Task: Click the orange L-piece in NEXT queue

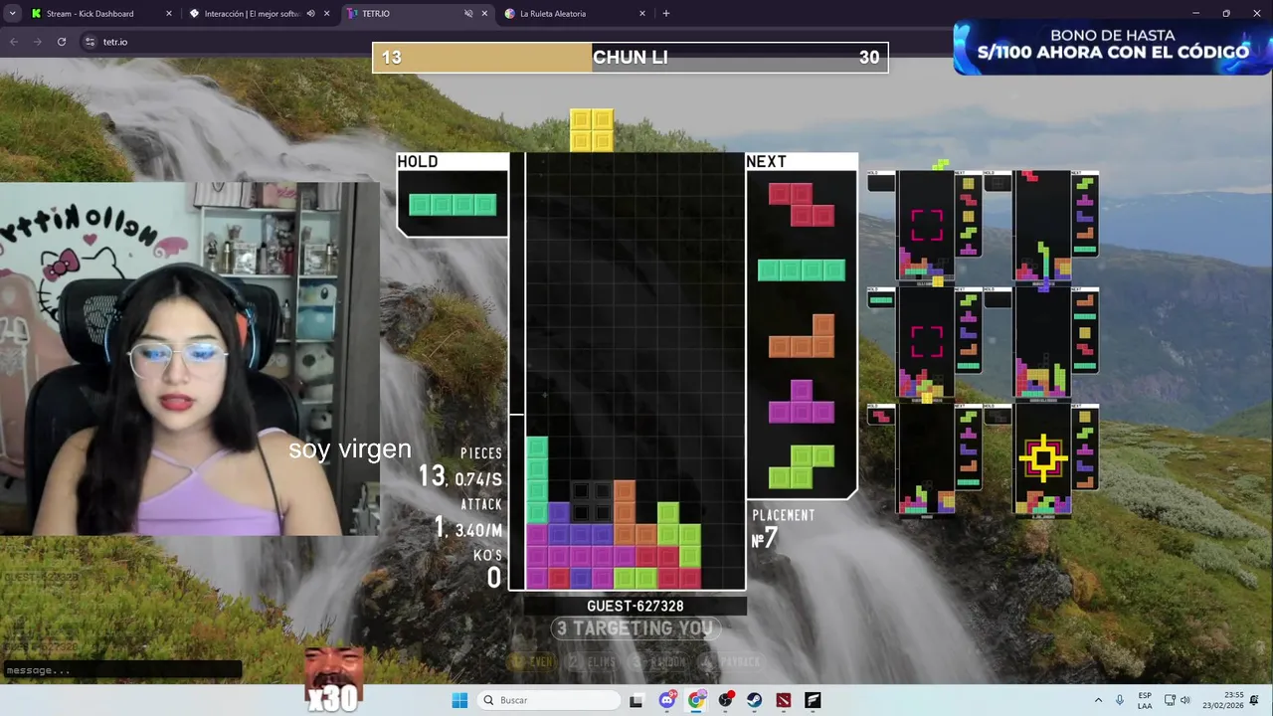Action: pyautogui.click(x=801, y=335)
